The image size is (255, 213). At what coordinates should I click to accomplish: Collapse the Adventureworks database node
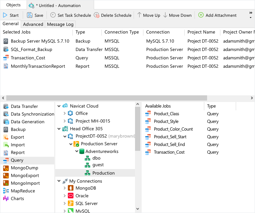[x=76, y=152]
